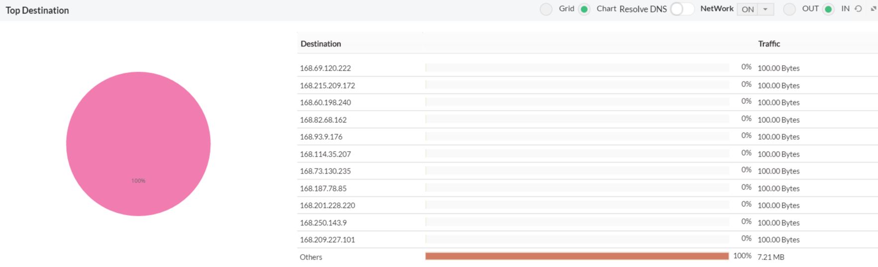This screenshot has height=267, width=878.
Task: Click the pink pie chart slice
Action: point(138,144)
